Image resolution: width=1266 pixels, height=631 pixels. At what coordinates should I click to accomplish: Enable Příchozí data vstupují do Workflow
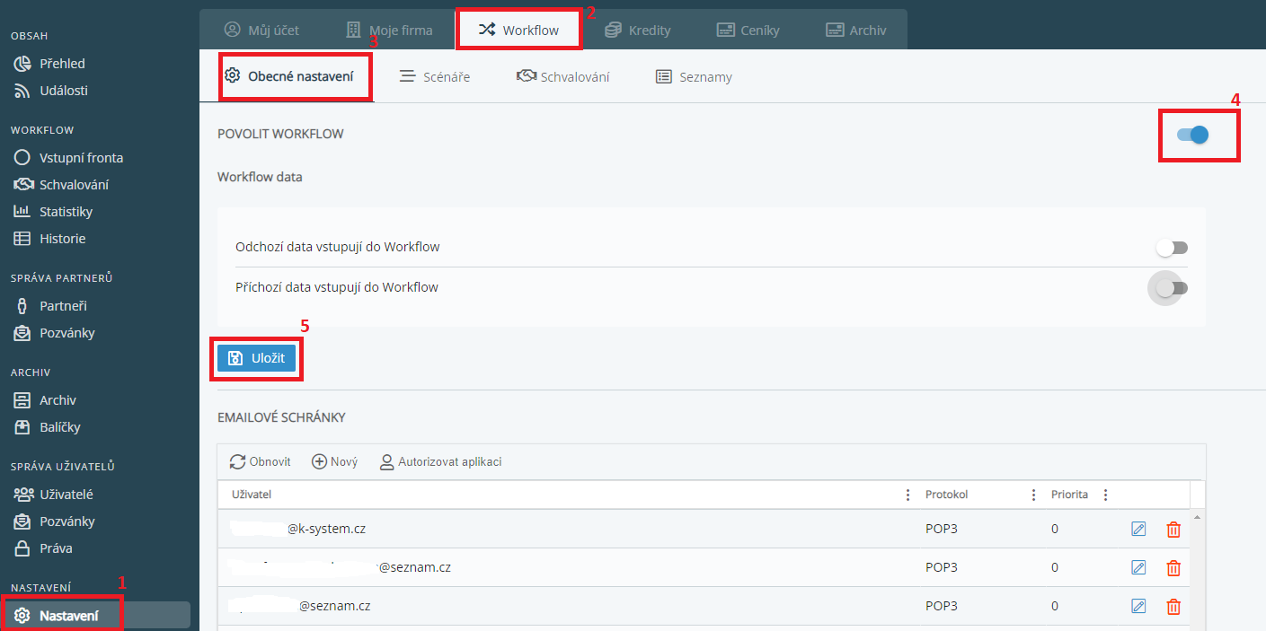coord(1173,288)
